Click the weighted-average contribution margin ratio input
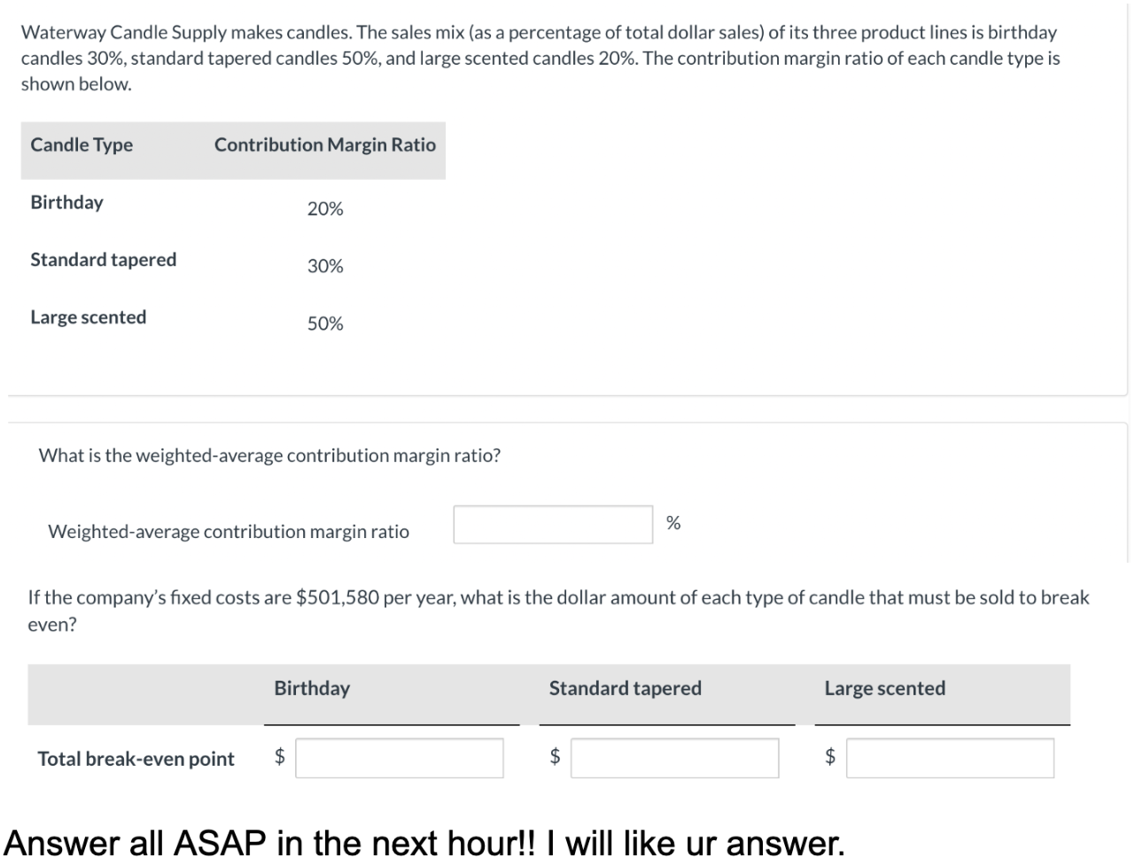 point(553,524)
